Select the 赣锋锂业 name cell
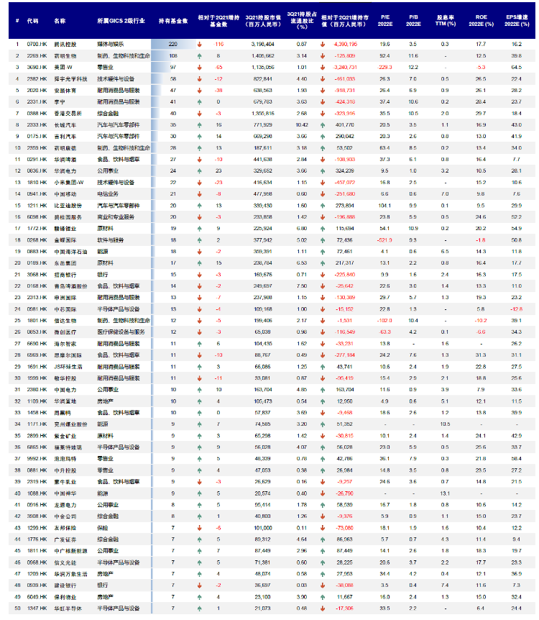 click(65, 229)
